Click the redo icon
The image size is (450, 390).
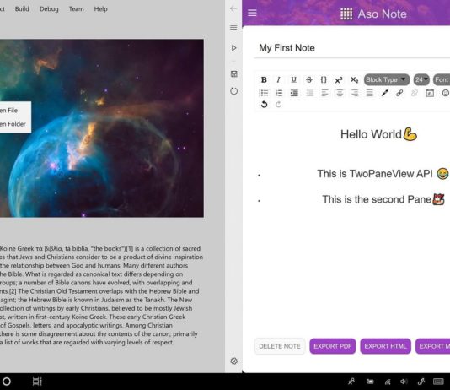(278, 105)
